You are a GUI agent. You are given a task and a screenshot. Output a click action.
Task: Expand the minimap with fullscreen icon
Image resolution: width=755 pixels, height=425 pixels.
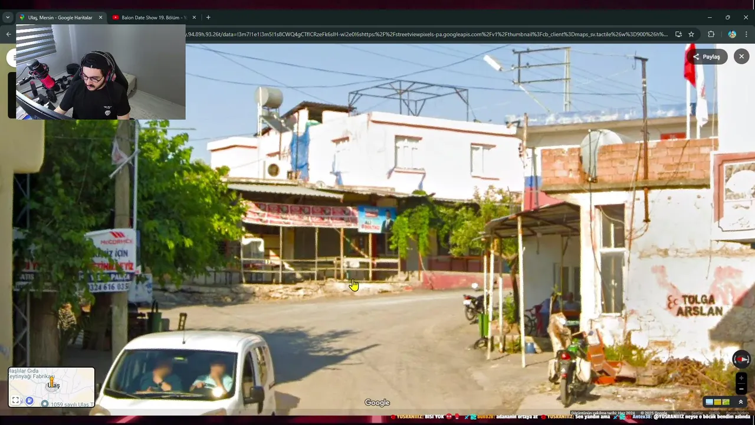pyautogui.click(x=16, y=400)
